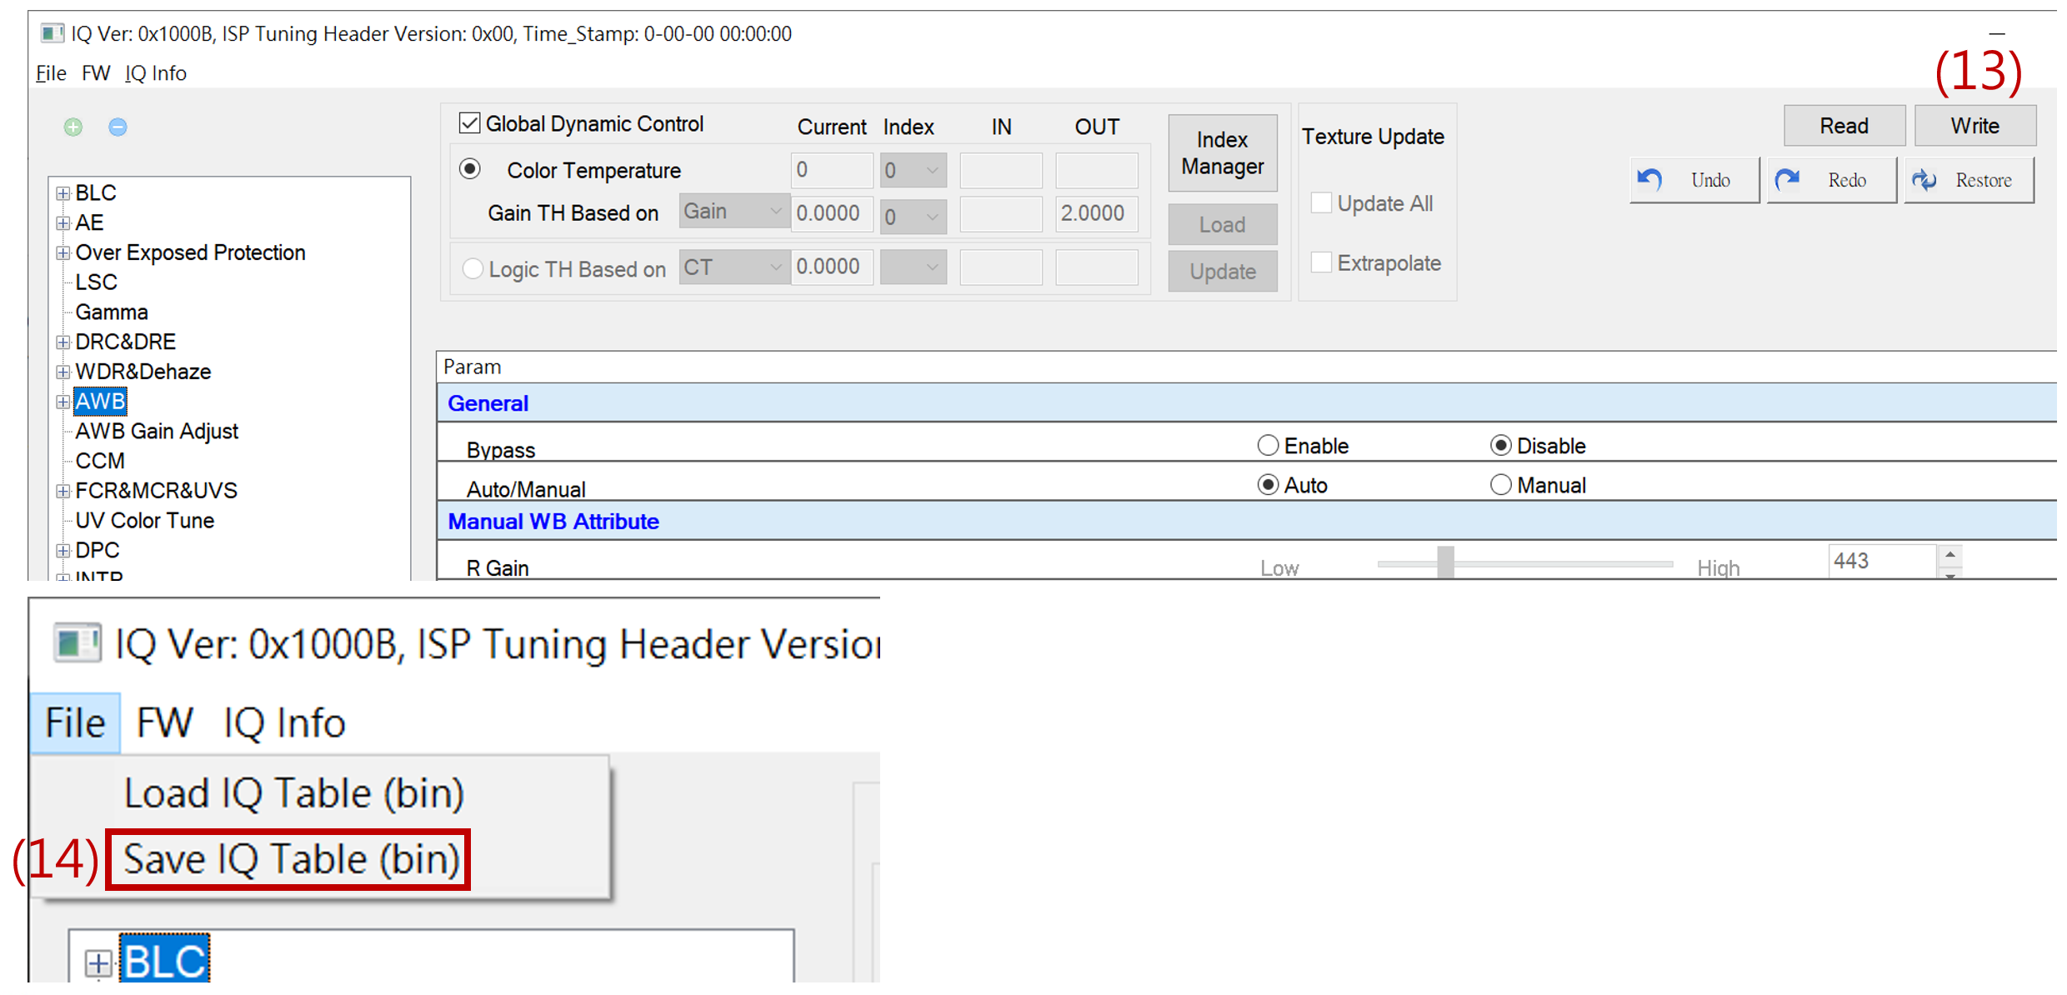Image resolution: width=2067 pixels, height=995 pixels.
Task: Click the R Gain slider handle
Action: pyautogui.click(x=1446, y=562)
